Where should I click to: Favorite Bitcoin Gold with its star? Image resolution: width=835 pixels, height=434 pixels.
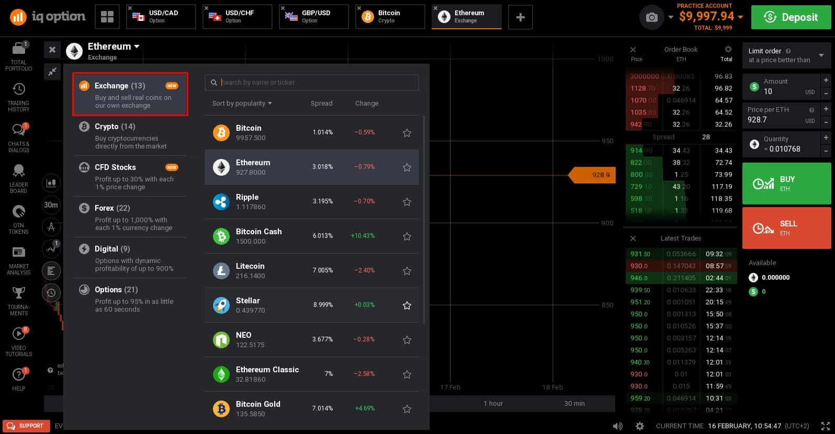407,409
